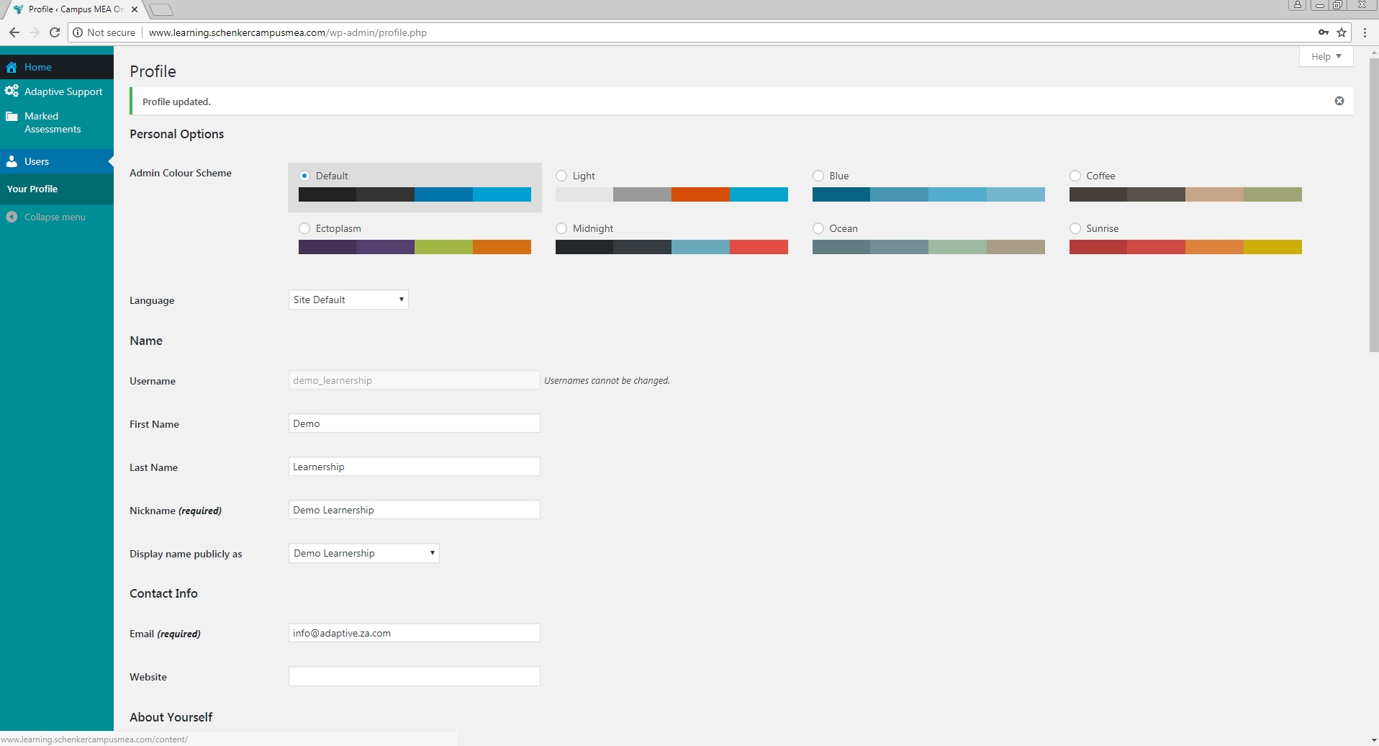Click the Adaptive Support link text

[63, 91]
